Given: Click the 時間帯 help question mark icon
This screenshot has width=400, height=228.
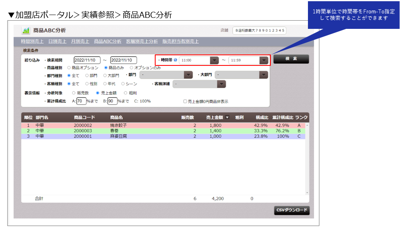Looking at the screenshot, I should click(175, 60).
